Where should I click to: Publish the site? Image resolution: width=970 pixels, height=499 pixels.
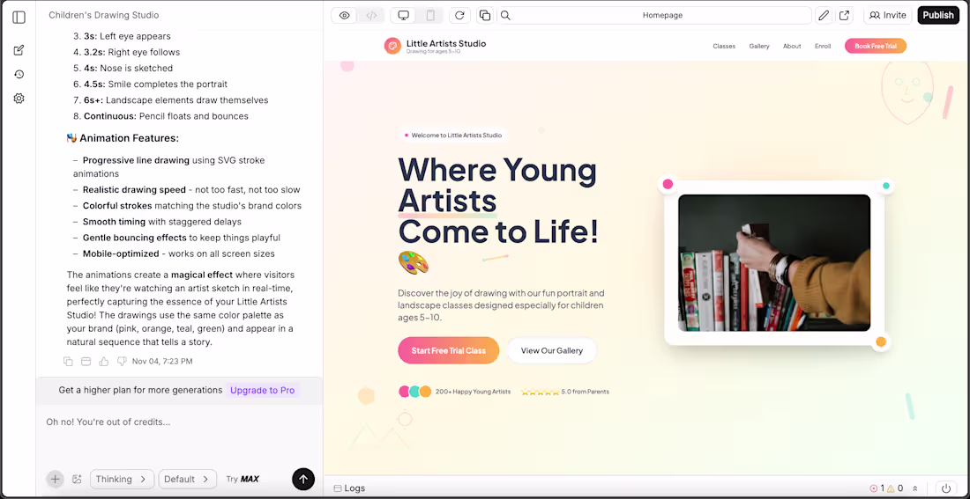(938, 16)
